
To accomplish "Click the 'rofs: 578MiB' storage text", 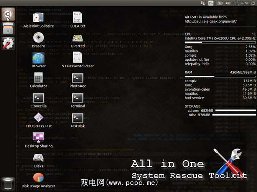I will coord(199,115).
